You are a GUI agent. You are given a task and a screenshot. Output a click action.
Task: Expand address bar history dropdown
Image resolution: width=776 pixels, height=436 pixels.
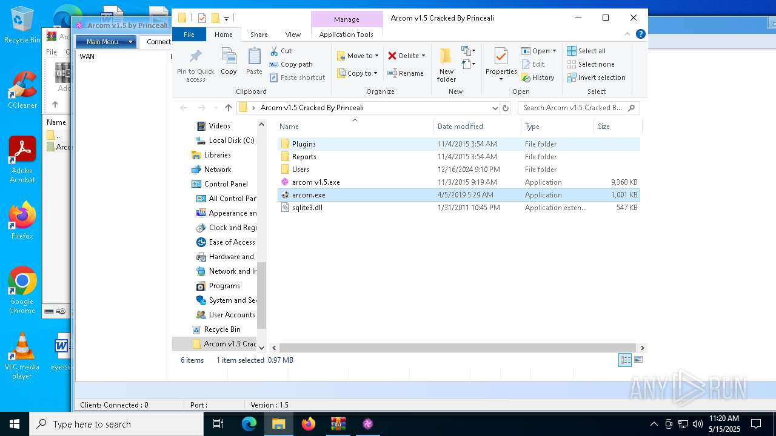click(495, 108)
